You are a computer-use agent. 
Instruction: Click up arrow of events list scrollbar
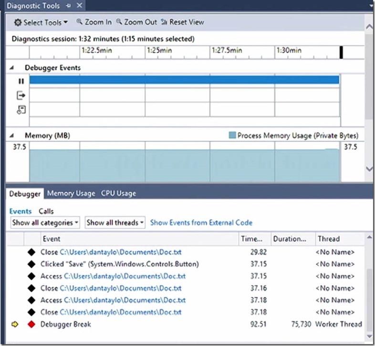[369, 237]
